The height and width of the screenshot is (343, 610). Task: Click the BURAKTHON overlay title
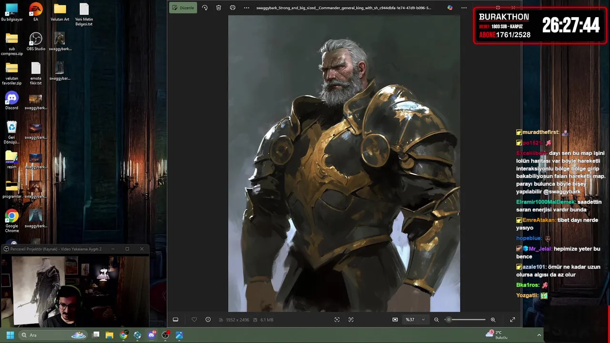point(504,17)
